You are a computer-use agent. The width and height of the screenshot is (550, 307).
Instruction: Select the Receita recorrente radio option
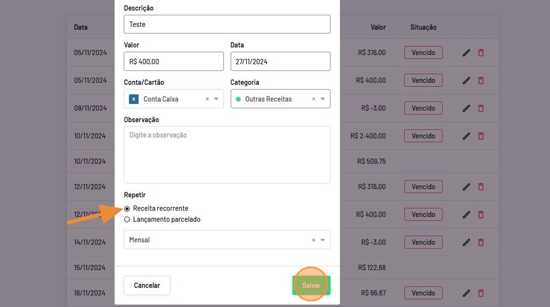(x=127, y=209)
